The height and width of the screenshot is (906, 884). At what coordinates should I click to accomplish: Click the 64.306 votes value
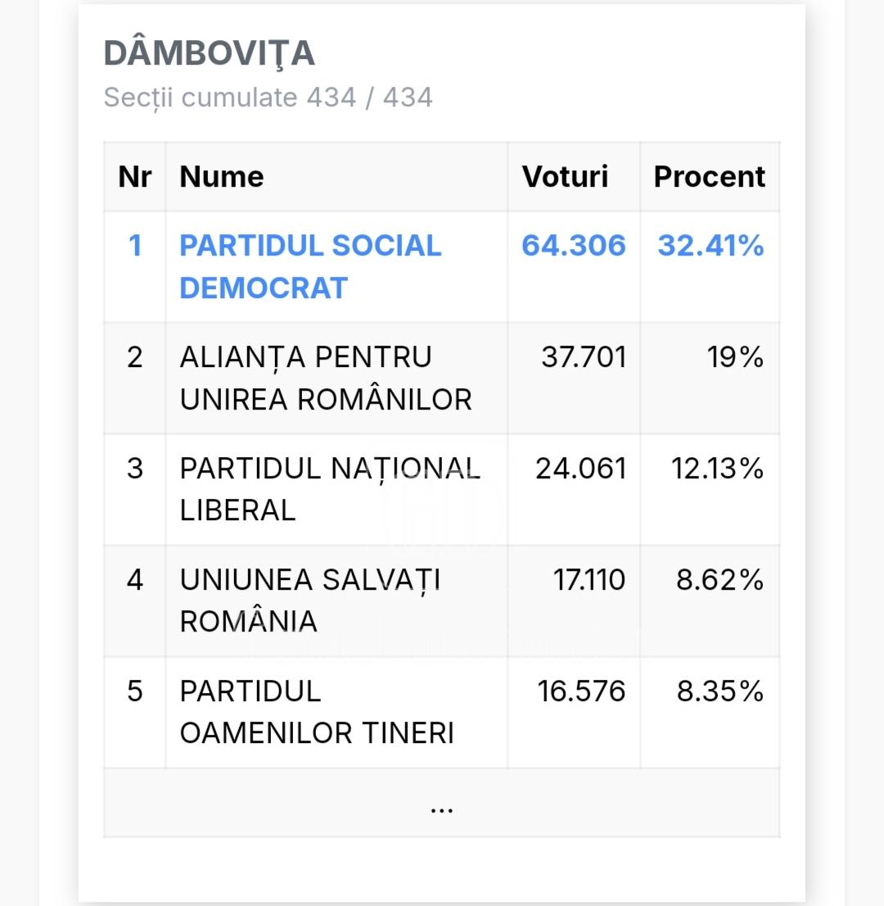pos(574,246)
